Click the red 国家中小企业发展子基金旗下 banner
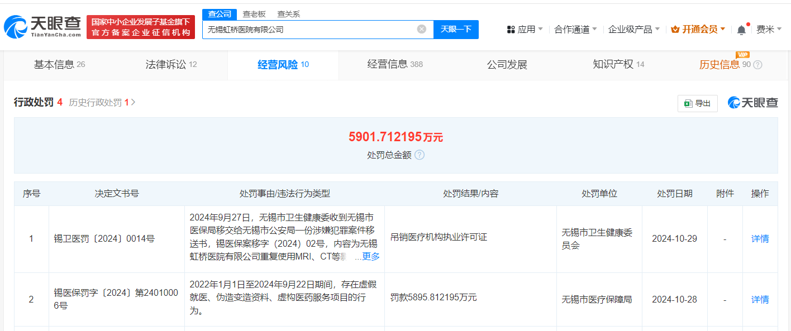Image resolution: width=791 pixels, height=331 pixels. pos(141,27)
